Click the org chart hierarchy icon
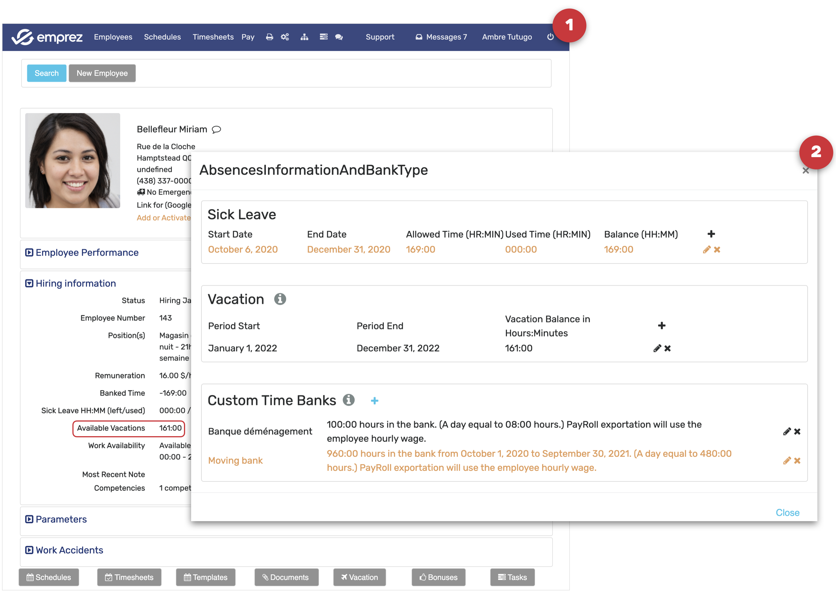This screenshot has width=836, height=593. tap(304, 37)
